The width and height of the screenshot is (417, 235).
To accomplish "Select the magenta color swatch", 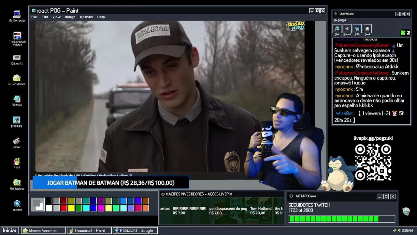I will [101, 208].
